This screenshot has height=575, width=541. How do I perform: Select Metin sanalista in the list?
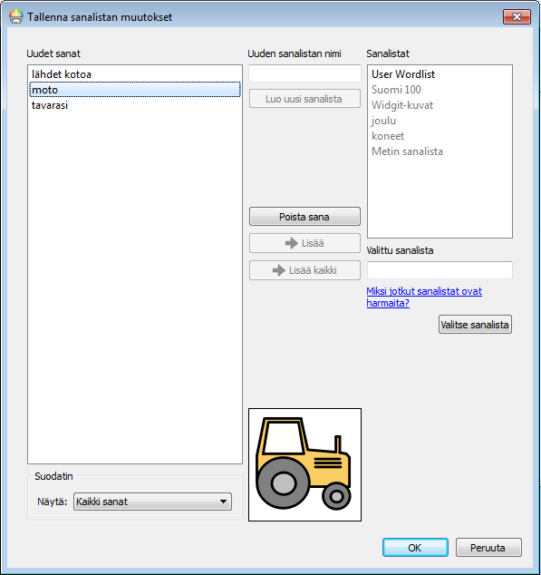407,151
